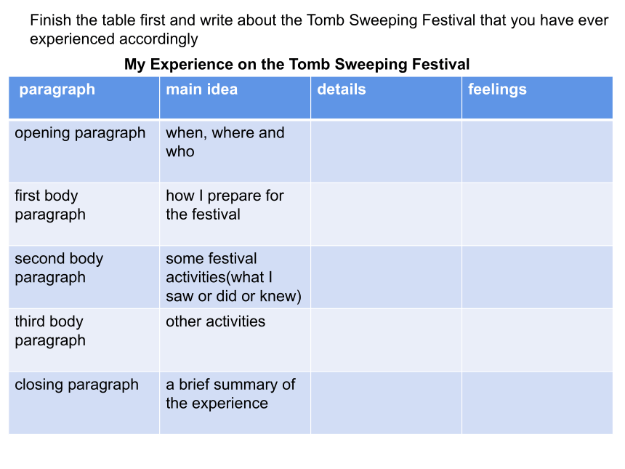This screenshot has width=625, height=469.
Task: Click the empty feelings cell for opening paragraph
Action: coord(537,151)
